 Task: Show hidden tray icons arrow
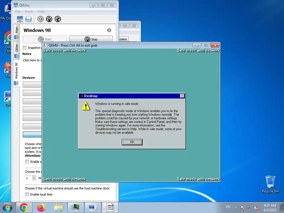click(236, 208)
